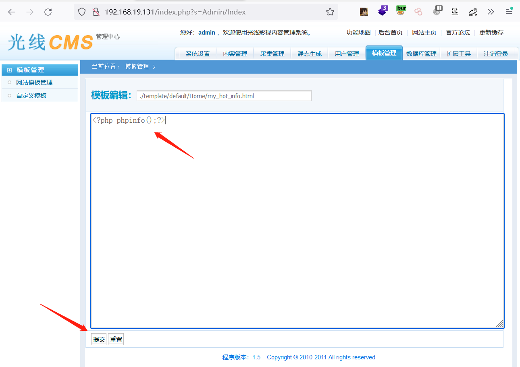Open the anime avatar extension icon
The width and height of the screenshot is (520, 367).
tap(364, 12)
